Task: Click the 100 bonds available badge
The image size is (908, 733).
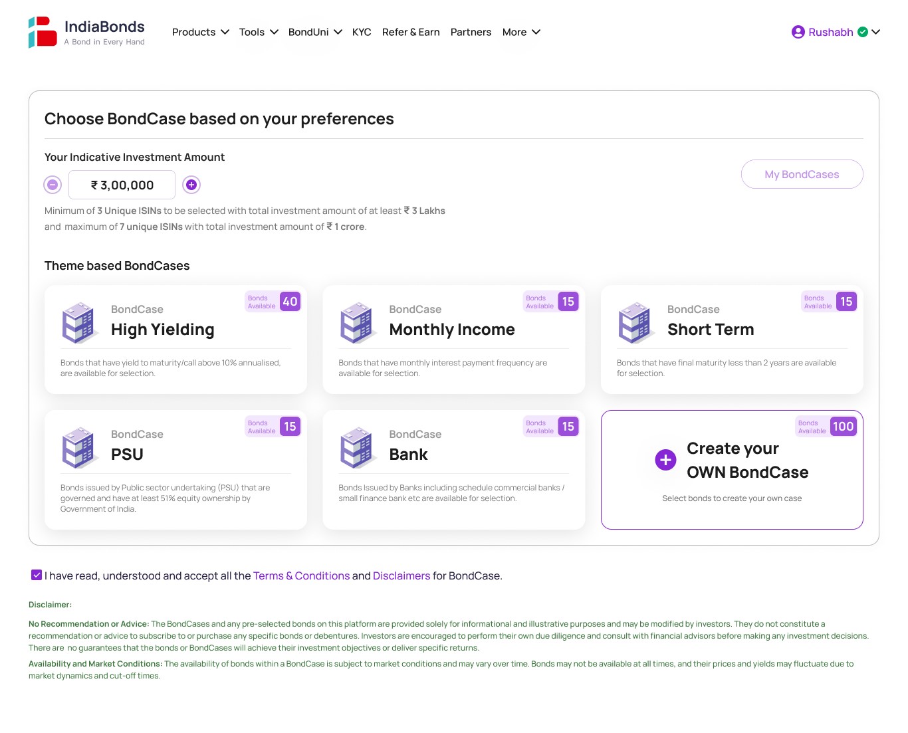Action: tap(826, 427)
